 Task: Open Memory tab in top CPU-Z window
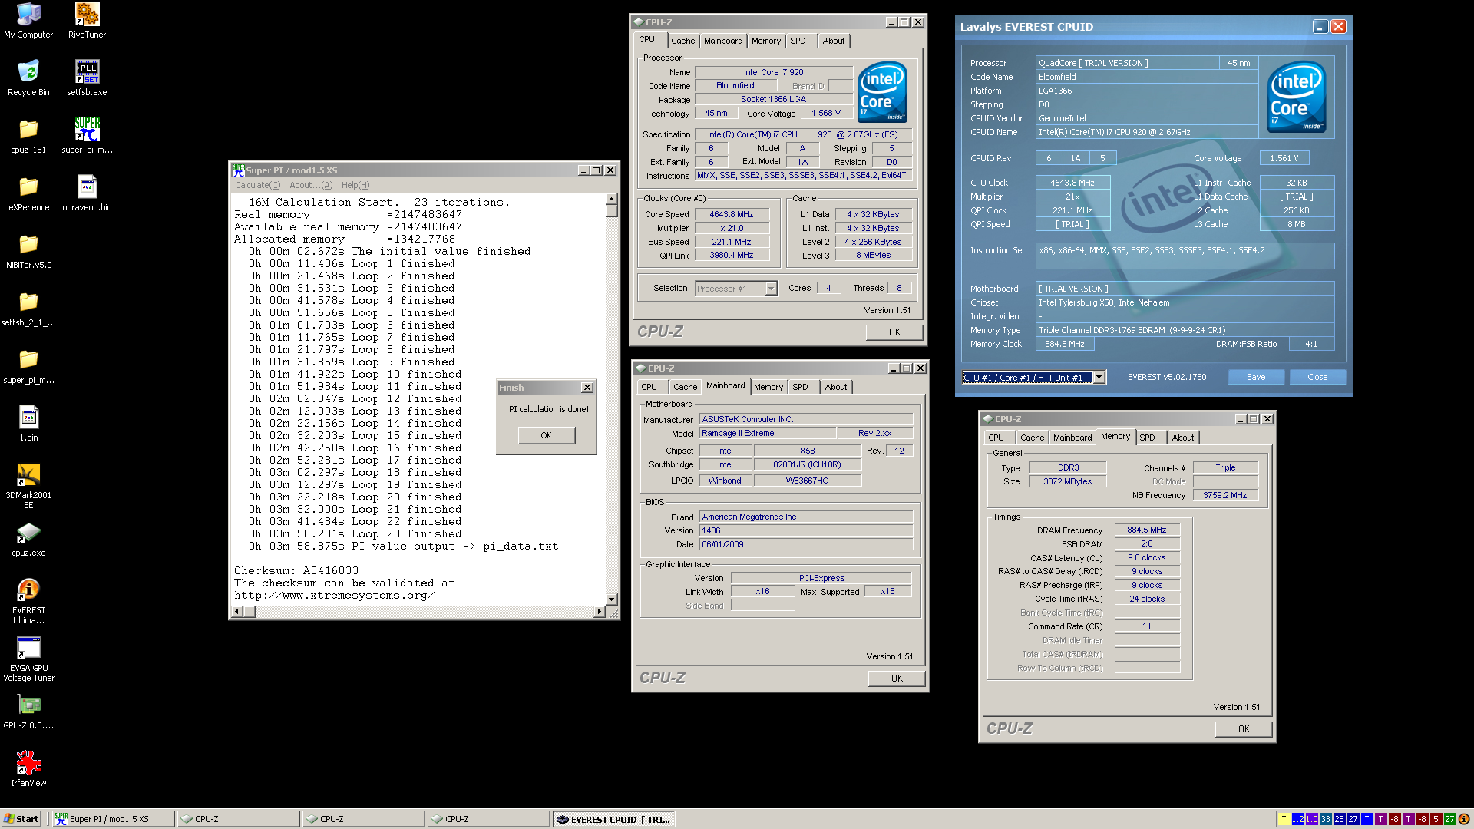(766, 41)
